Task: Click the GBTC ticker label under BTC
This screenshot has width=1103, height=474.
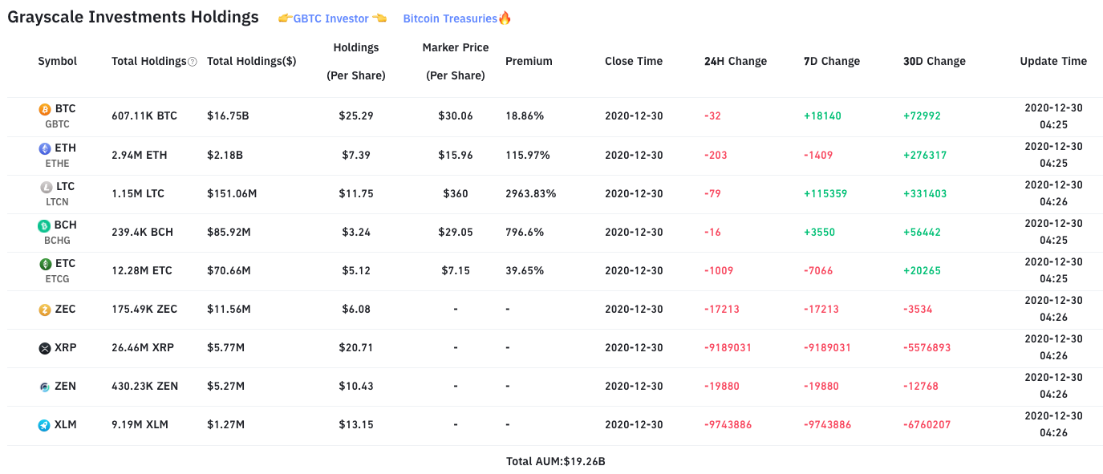Action: coord(57,124)
